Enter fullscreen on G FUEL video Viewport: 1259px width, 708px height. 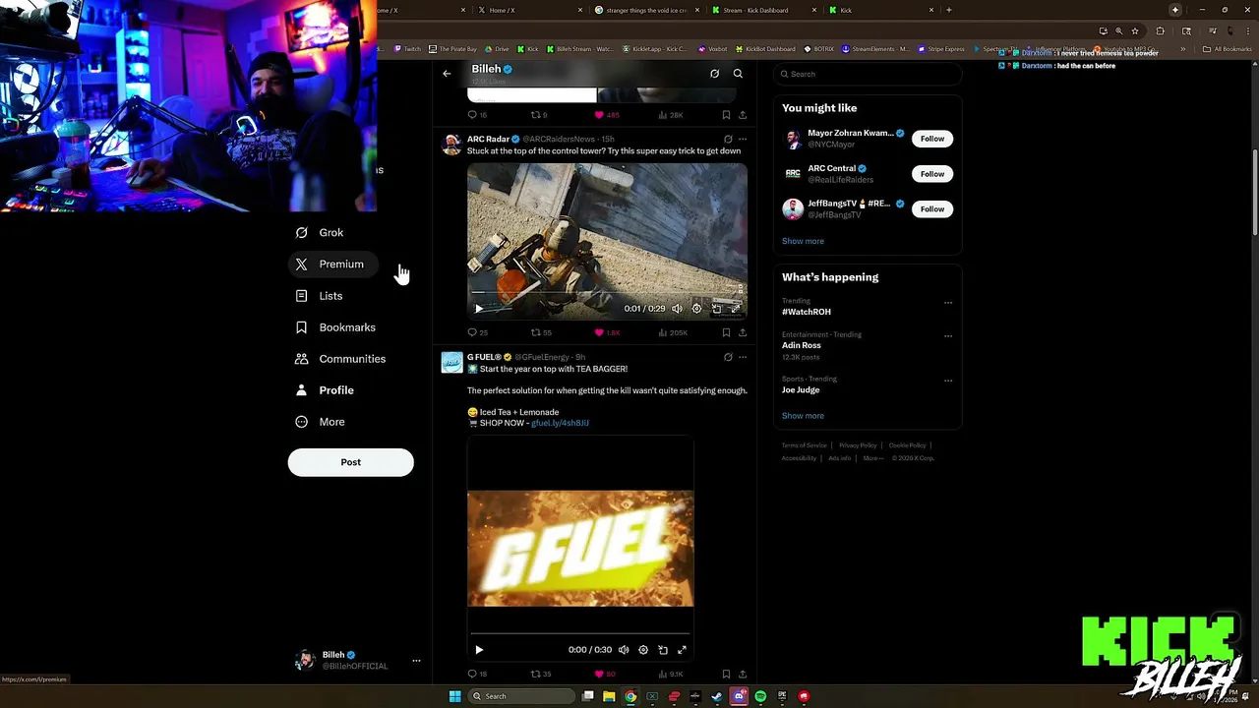682,650
